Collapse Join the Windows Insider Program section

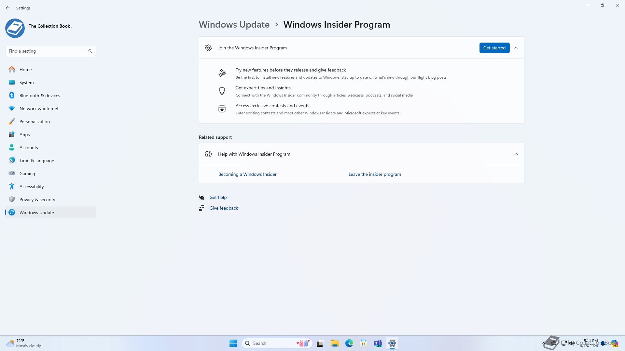pyautogui.click(x=516, y=48)
